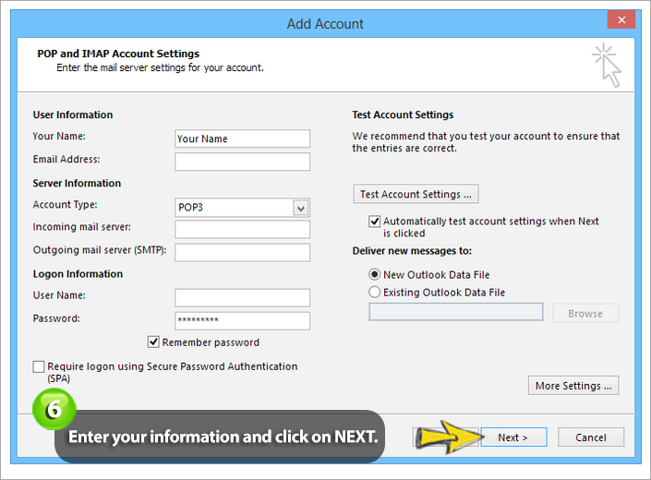Choose Existing Outlook Data File option
651x480 pixels.
tap(375, 292)
